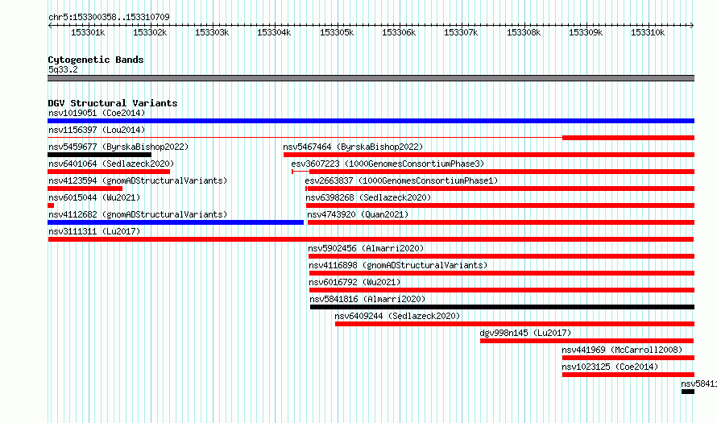Viewport: 717px width, 423px height.
Task: Click nsv3111311 (Lu2017) label
Action: (94, 231)
